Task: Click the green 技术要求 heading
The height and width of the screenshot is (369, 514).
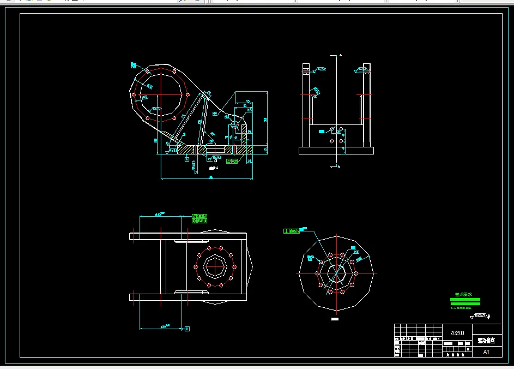Action: pos(463,294)
